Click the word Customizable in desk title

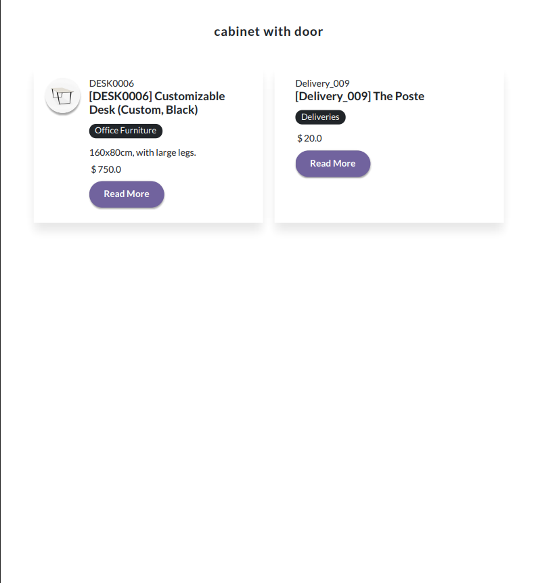point(189,96)
